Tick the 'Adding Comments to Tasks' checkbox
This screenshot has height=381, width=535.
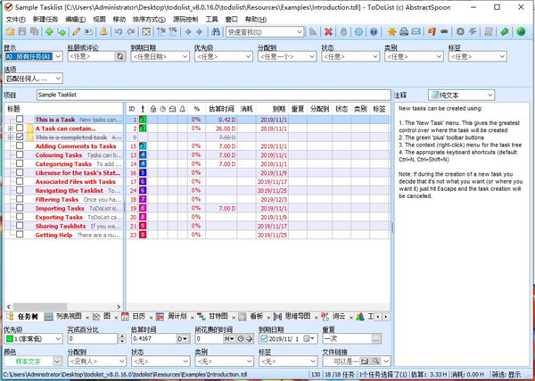(20, 146)
